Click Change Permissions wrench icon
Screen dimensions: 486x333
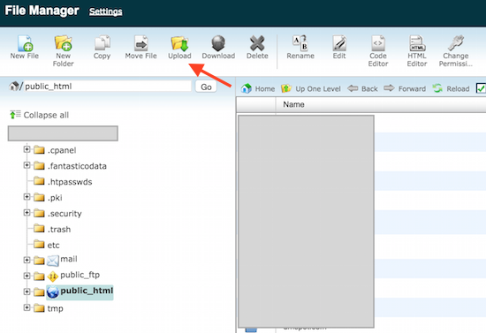point(456,43)
